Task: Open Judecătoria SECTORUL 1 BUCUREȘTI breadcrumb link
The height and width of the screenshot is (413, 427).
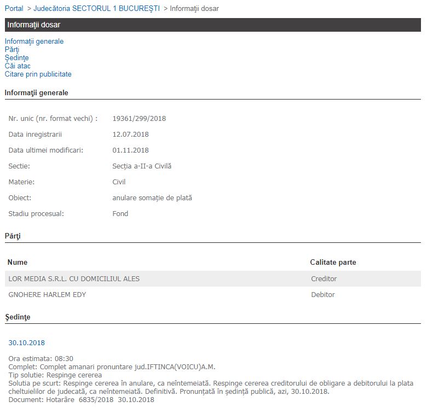Action: coord(96,9)
